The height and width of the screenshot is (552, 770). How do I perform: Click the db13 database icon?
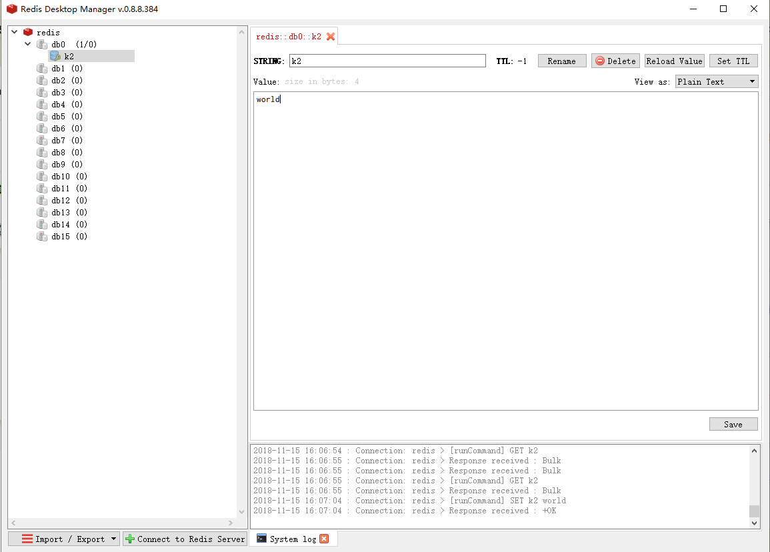point(42,212)
